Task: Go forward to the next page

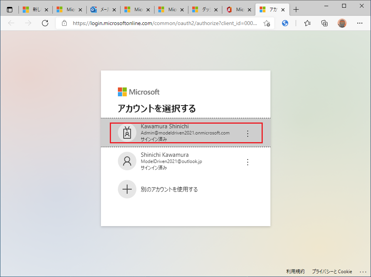Action: point(28,23)
